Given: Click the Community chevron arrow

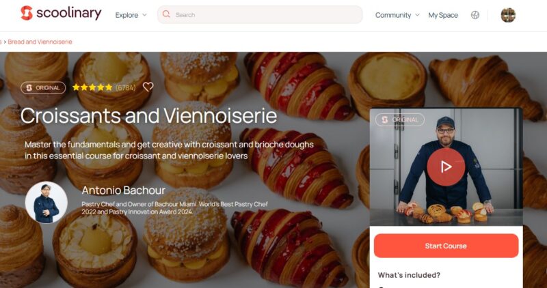Looking at the screenshot, I should pos(417,15).
